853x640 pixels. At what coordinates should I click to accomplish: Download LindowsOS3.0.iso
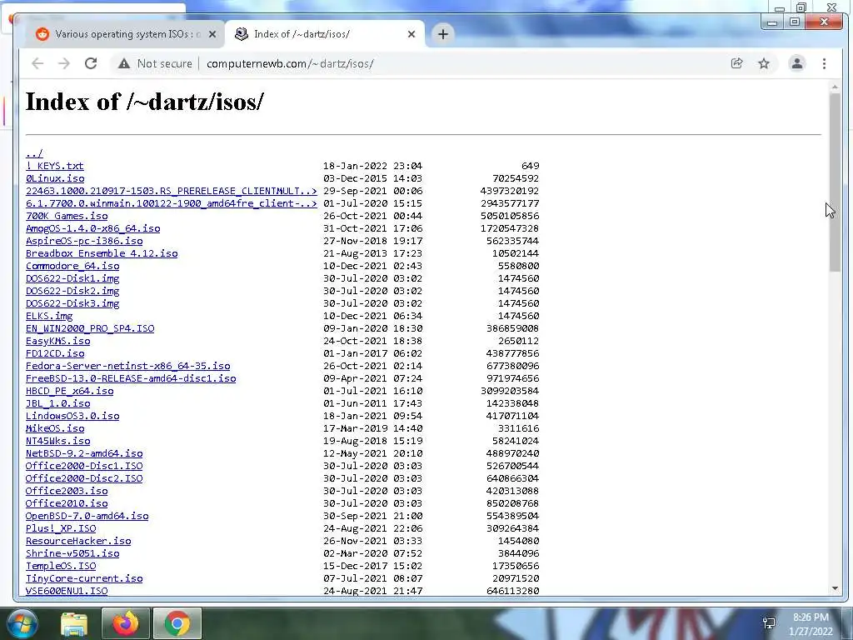point(72,417)
